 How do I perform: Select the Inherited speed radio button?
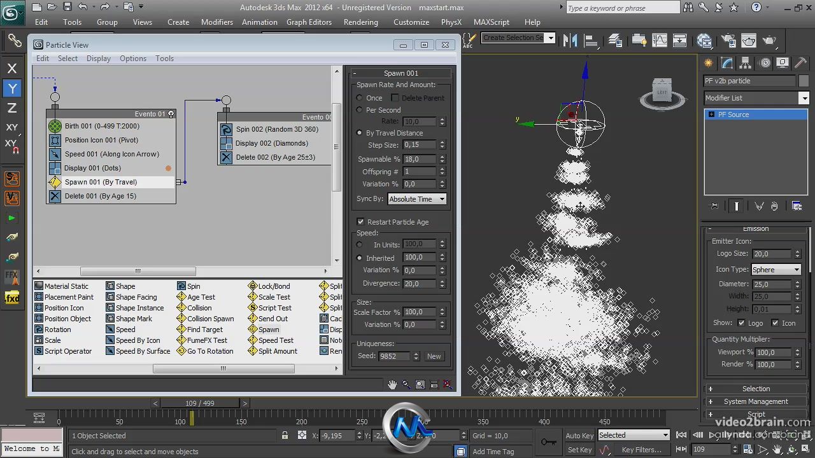[360, 258]
